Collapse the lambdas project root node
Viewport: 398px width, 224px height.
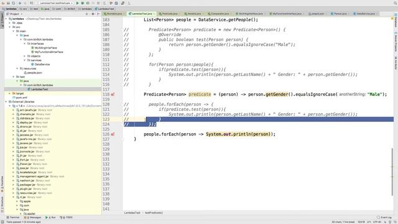pos(6,19)
